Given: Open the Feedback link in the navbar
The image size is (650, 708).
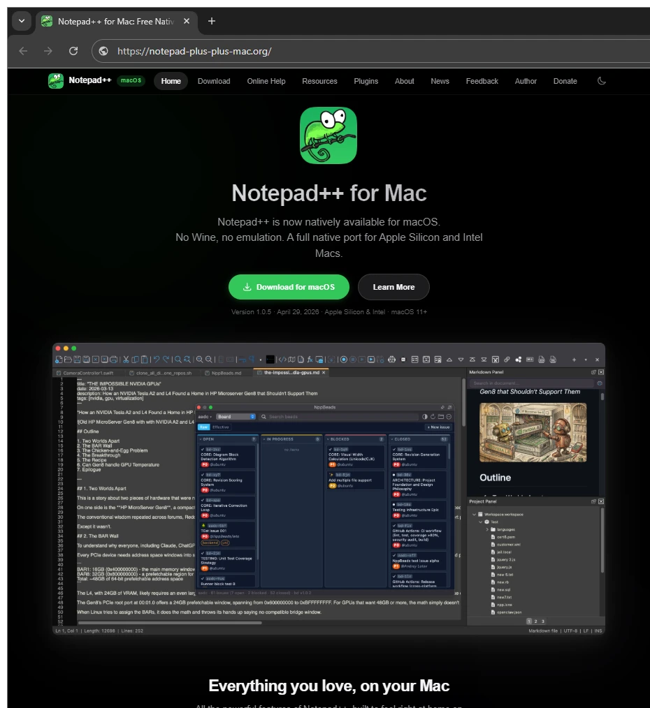Looking at the screenshot, I should coord(482,81).
